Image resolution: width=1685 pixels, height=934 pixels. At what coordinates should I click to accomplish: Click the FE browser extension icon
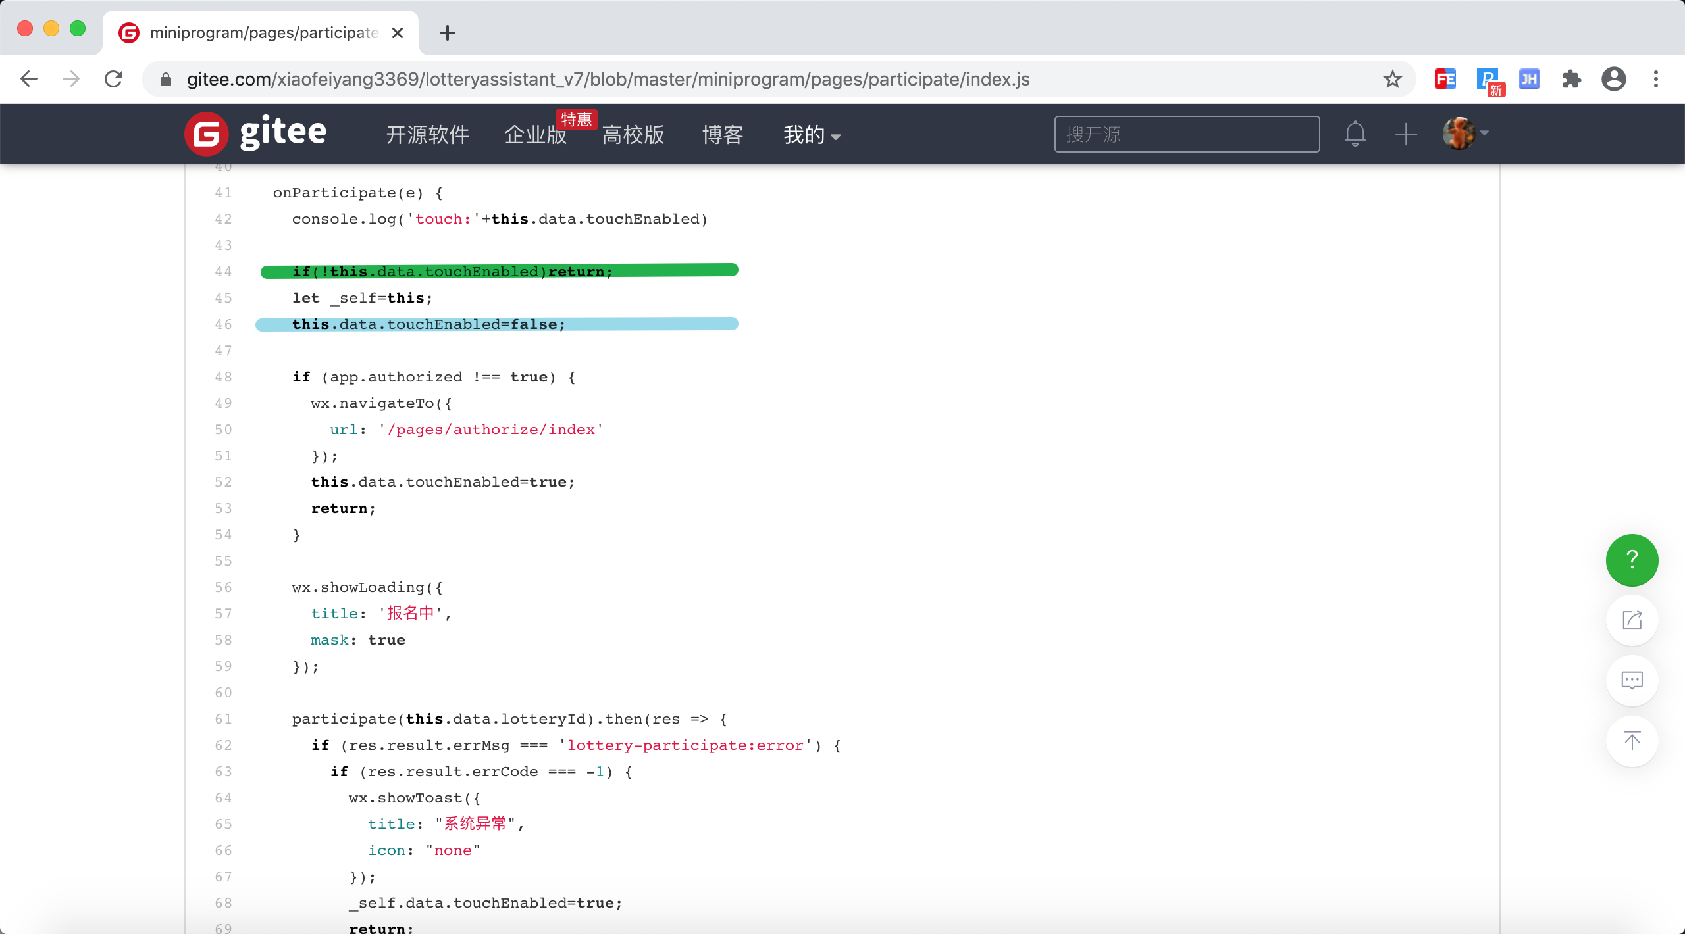[1445, 80]
